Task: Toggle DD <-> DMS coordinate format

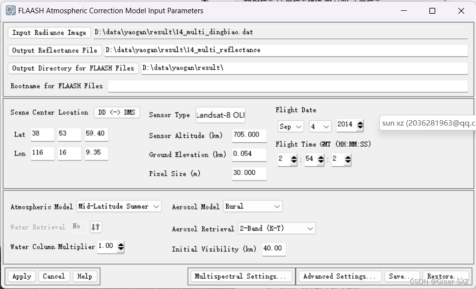Action: [117, 113]
